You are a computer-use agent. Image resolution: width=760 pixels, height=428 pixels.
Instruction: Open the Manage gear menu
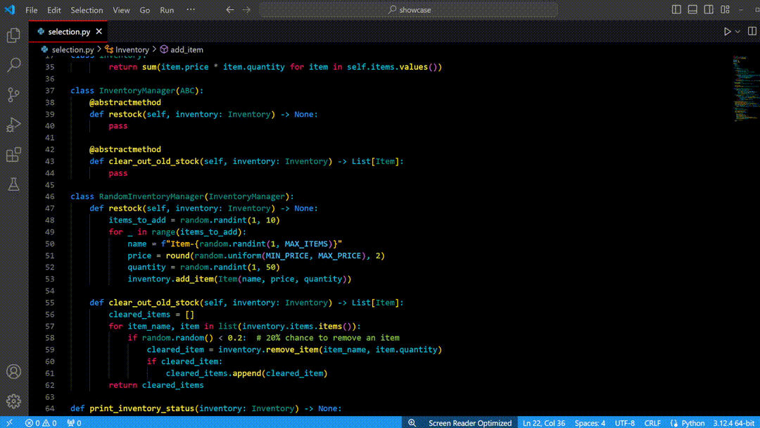pos(13,401)
